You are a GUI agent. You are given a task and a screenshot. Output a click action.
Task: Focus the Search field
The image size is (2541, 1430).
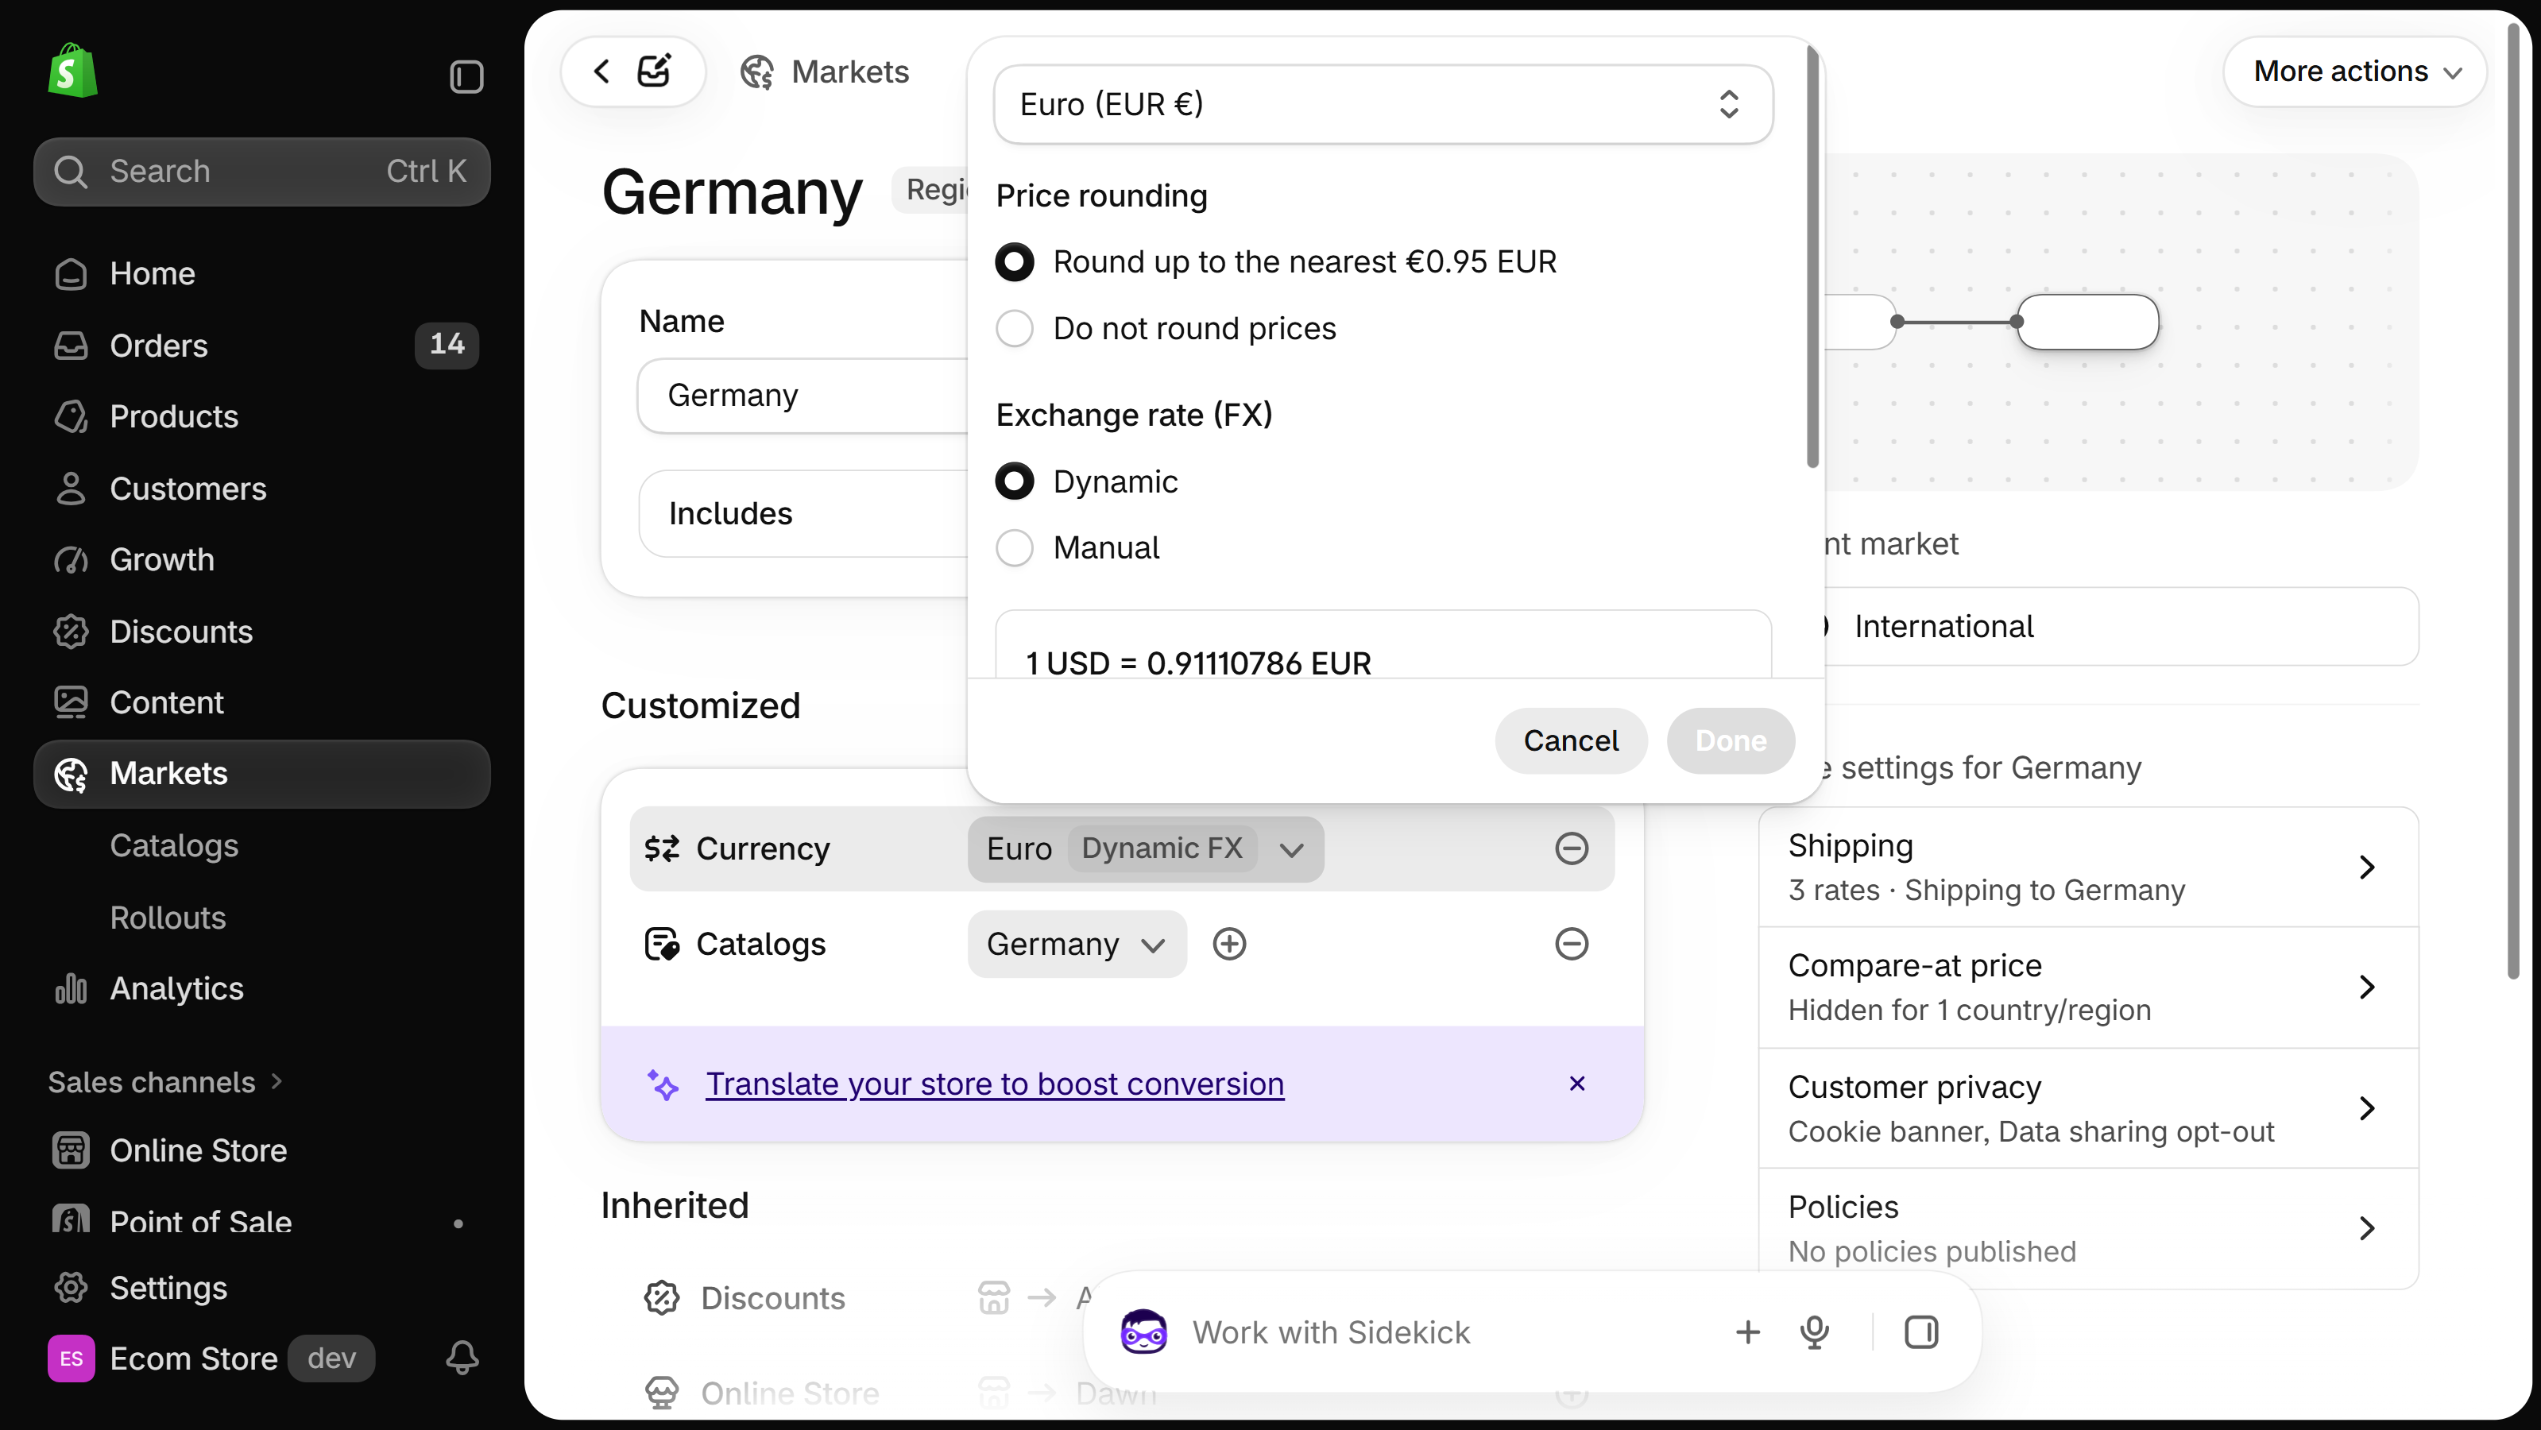[x=261, y=172]
